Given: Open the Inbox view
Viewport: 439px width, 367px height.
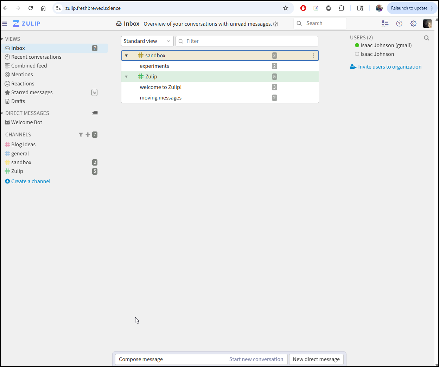Looking at the screenshot, I should 55,48.
